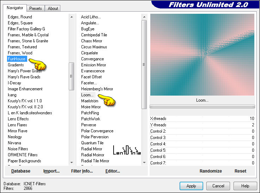Reset the filter settings
Image resolution: width=260 pixels, height=193 pixels.
pyautogui.click(x=240, y=171)
